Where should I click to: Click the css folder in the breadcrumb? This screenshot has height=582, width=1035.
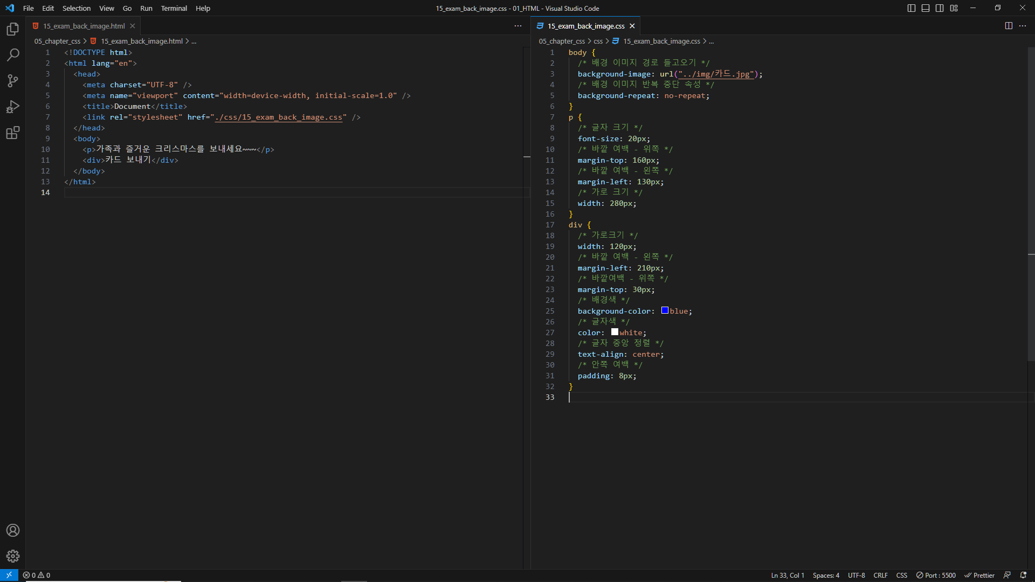(598, 41)
